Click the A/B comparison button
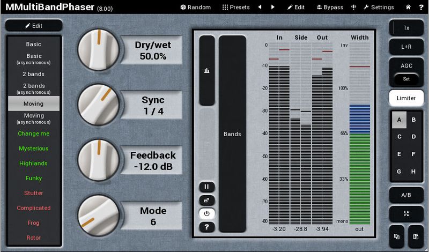 [x=406, y=195]
